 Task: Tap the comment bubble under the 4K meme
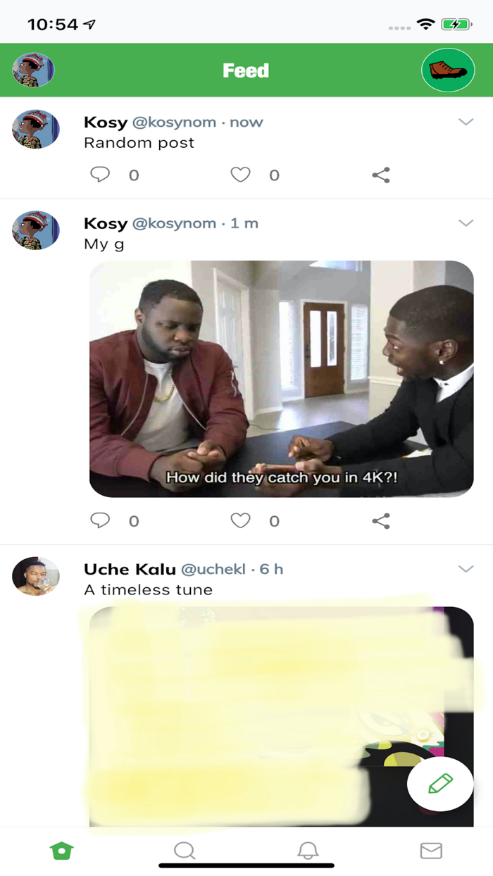click(x=100, y=520)
